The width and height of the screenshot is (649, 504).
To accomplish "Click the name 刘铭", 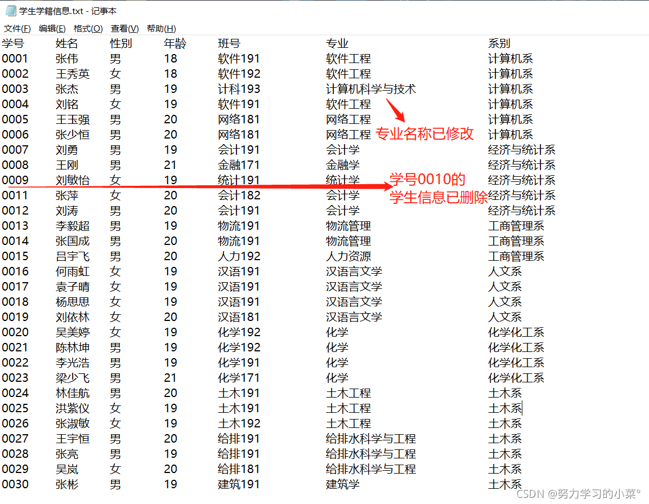I will pos(67,104).
